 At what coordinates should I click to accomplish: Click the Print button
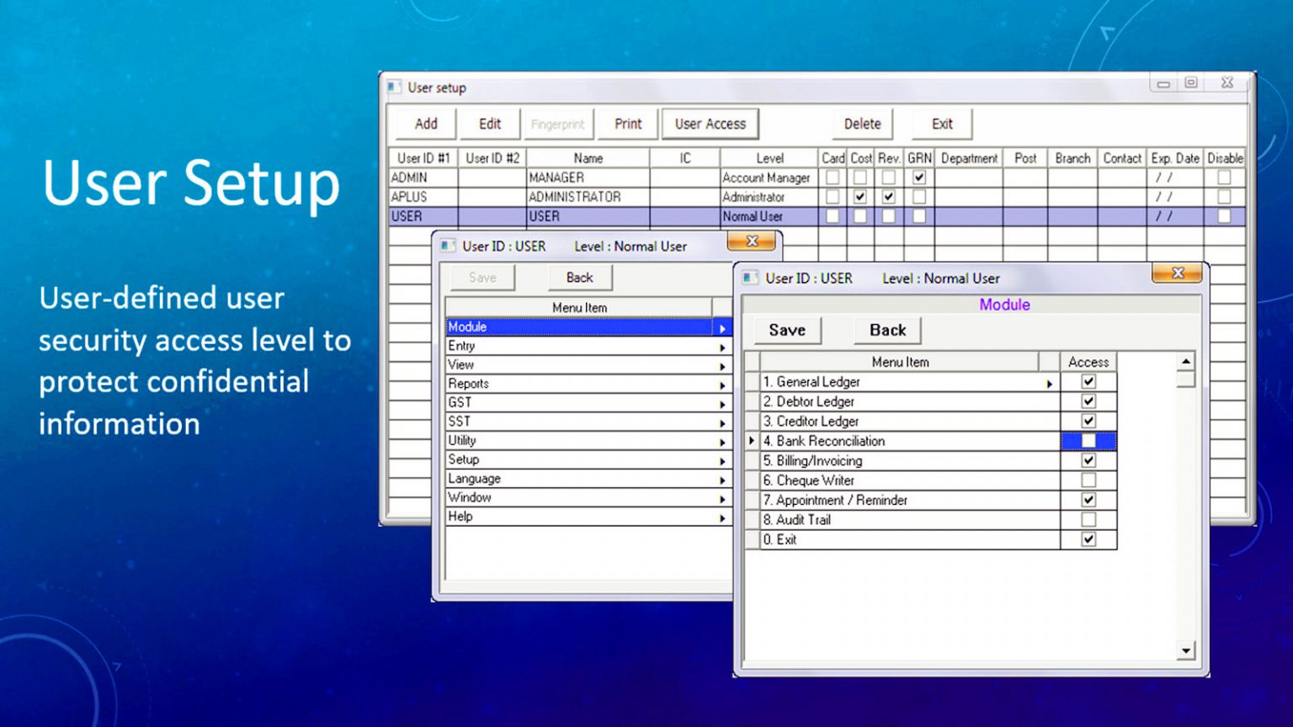626,124
